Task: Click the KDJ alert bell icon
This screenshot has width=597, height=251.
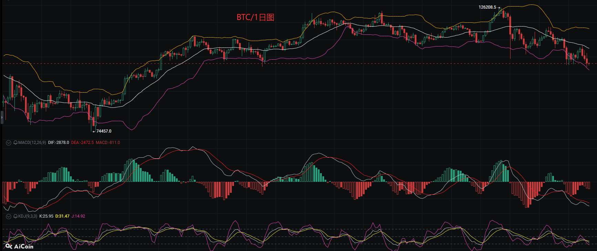Action: [16, 216]
